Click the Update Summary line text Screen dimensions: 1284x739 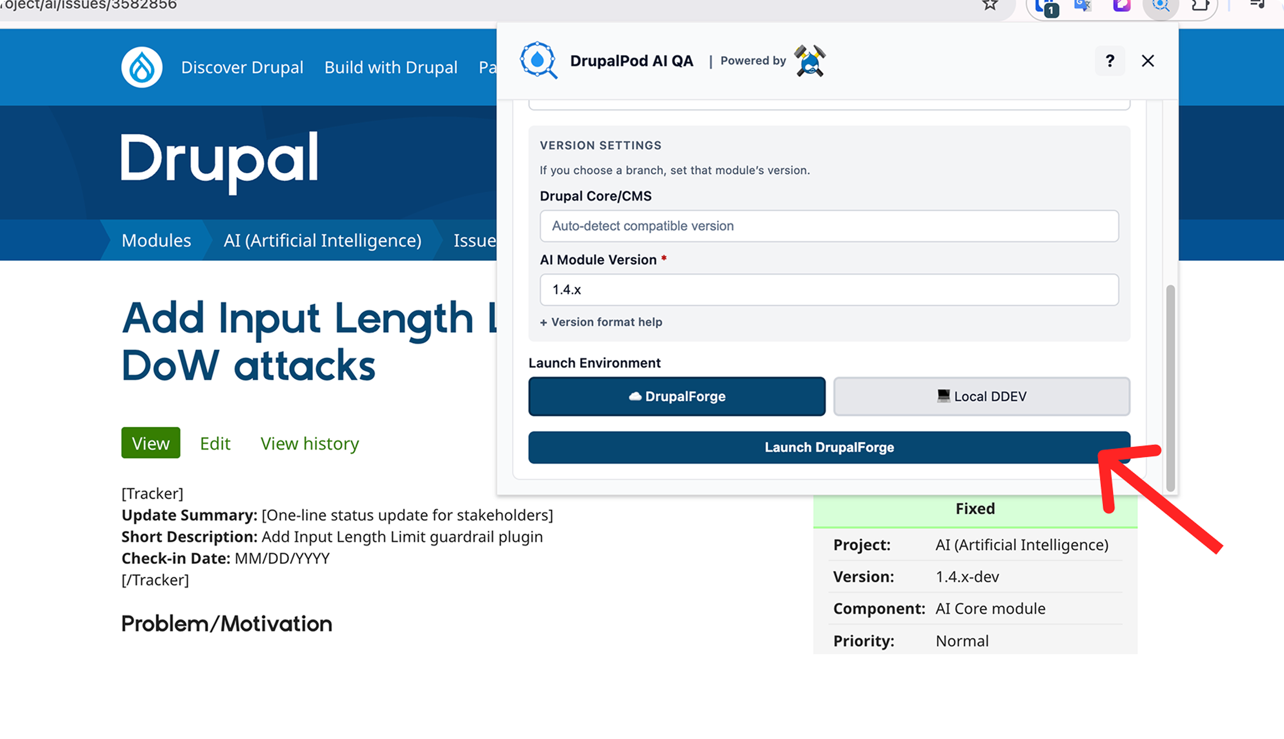(x=337, y=515)
